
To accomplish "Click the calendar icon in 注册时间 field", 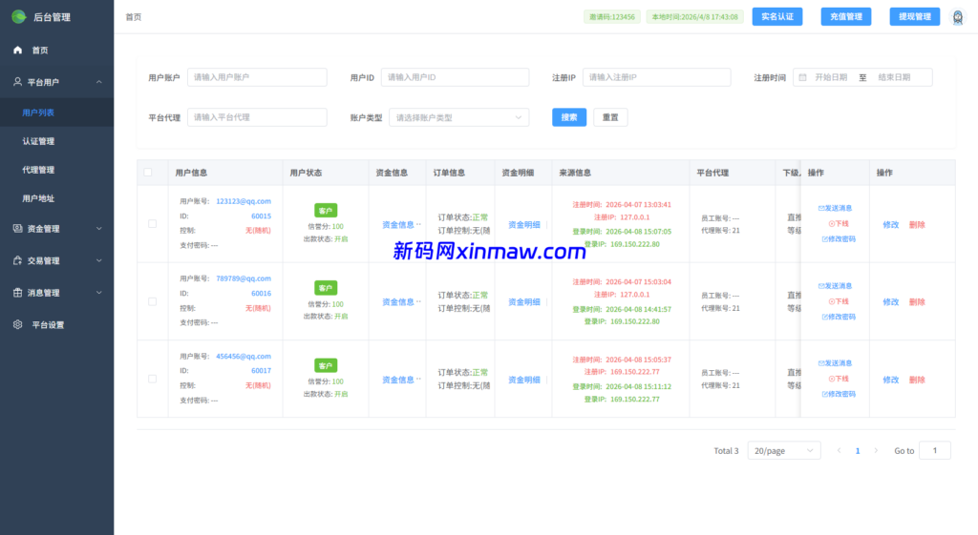I will pyautogui.click(x=802, y=77).
